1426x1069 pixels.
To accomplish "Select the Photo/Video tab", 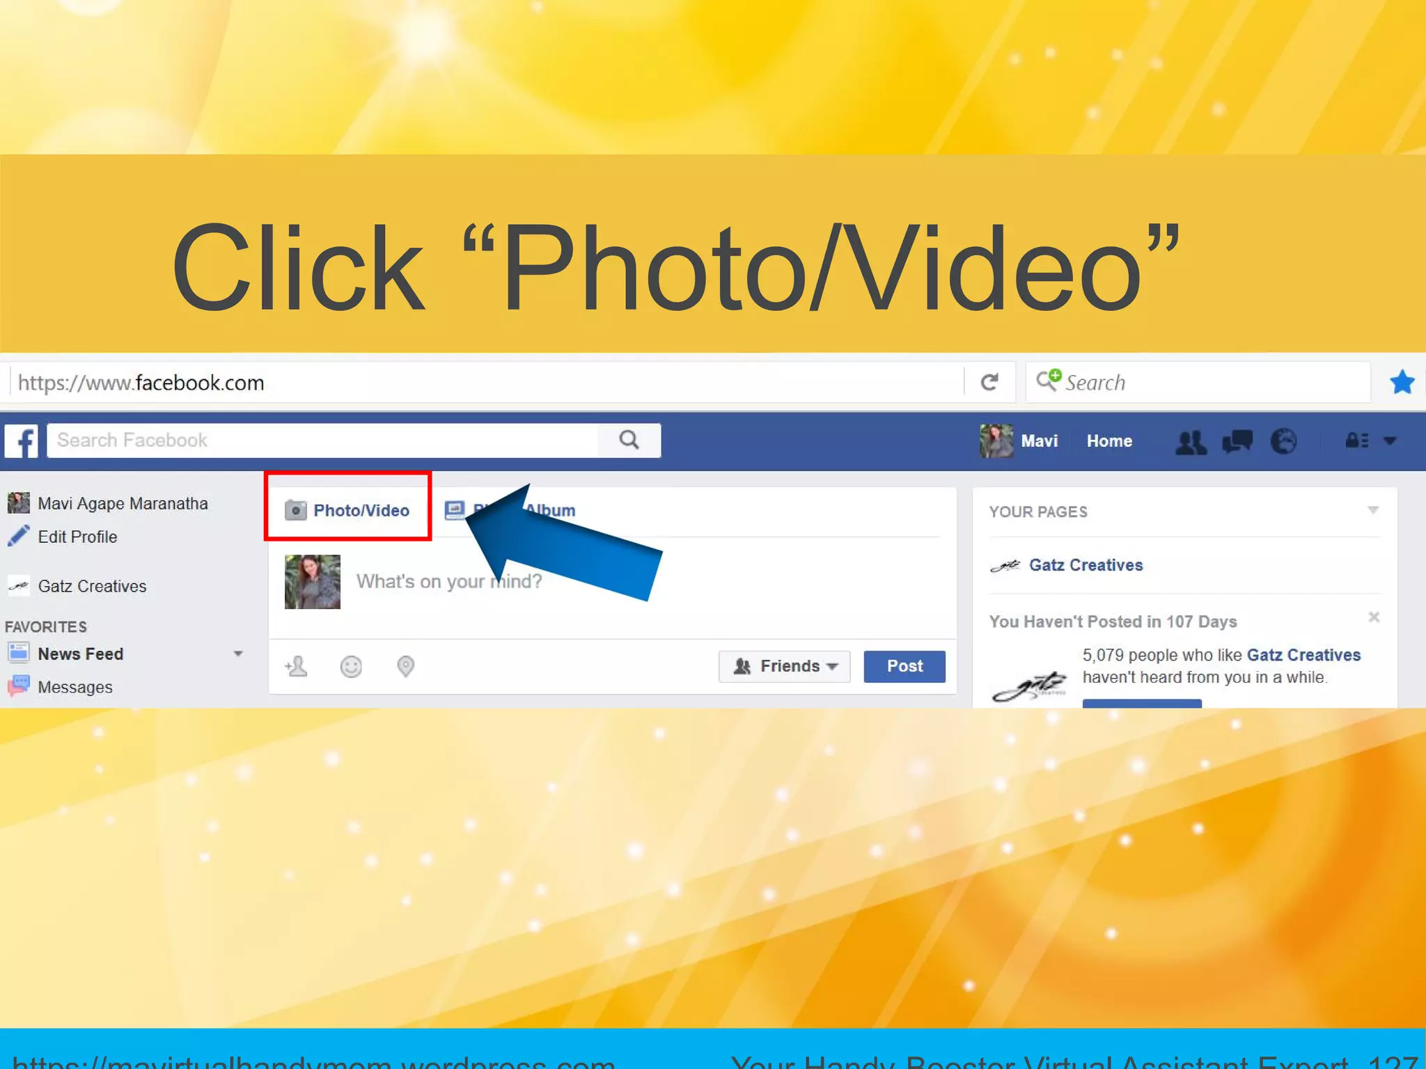I will (347, 510).
